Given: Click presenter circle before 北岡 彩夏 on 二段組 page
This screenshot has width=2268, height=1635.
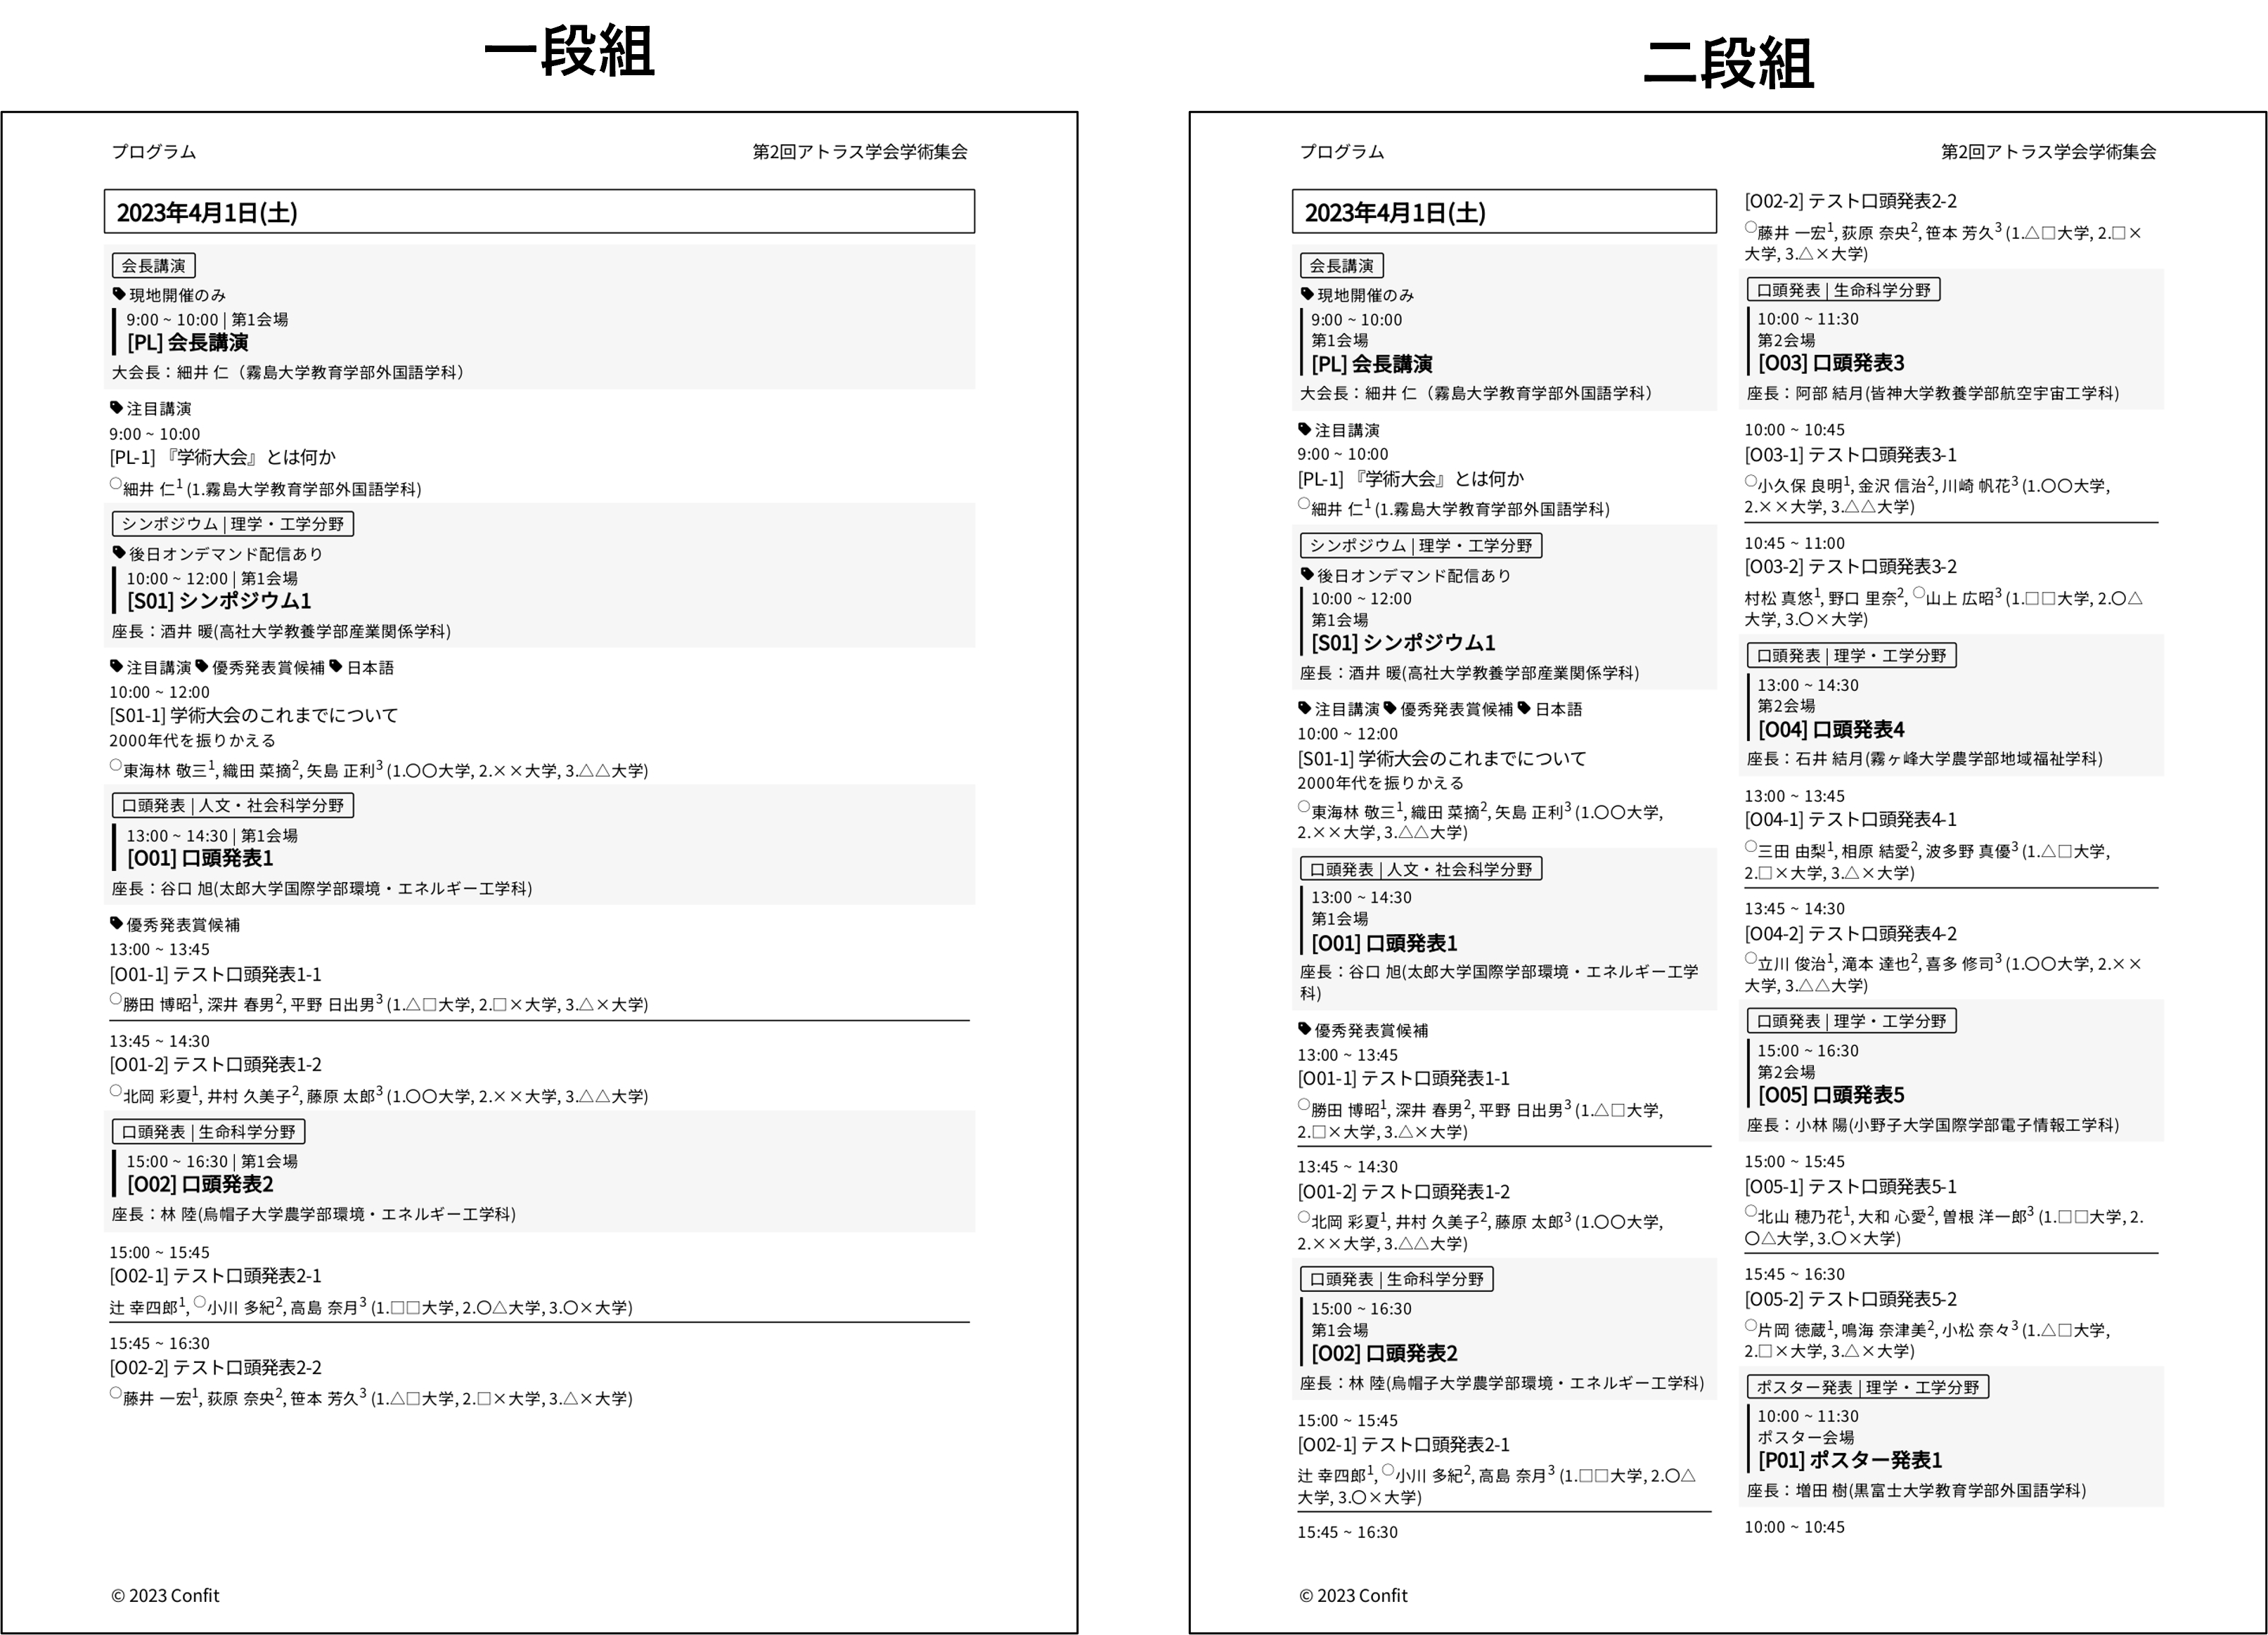Looking at the screenshot, I should coord(1303,1217).
